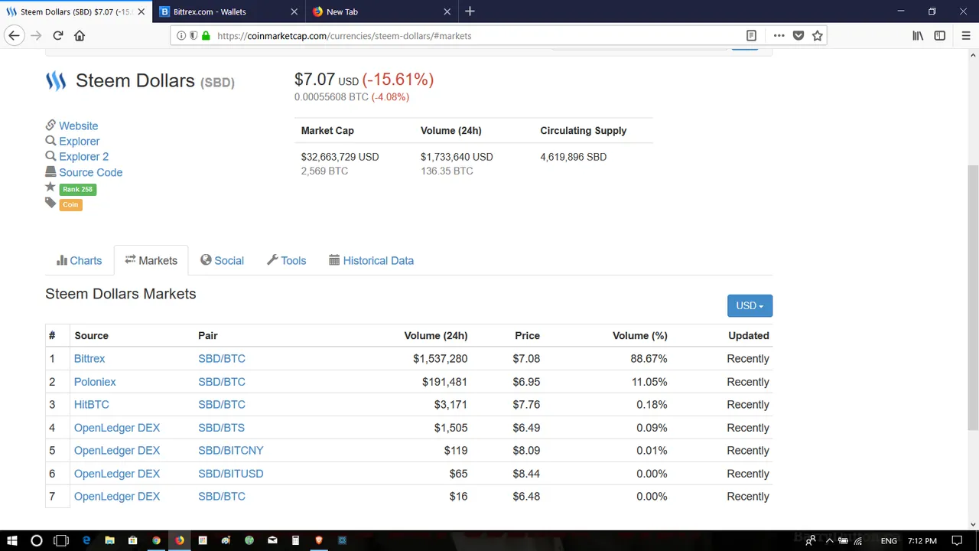The height and width of the screenshot is (551, 979).
Task: Select the Markets tab
Action: pyautogui.click(x=151, y=260)
